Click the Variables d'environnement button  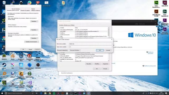click(32, 42)
